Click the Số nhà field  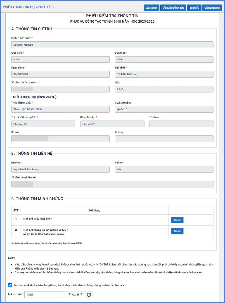60,139
